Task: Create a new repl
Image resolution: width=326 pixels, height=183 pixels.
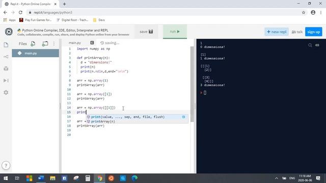Action: (x=277, y=32)
